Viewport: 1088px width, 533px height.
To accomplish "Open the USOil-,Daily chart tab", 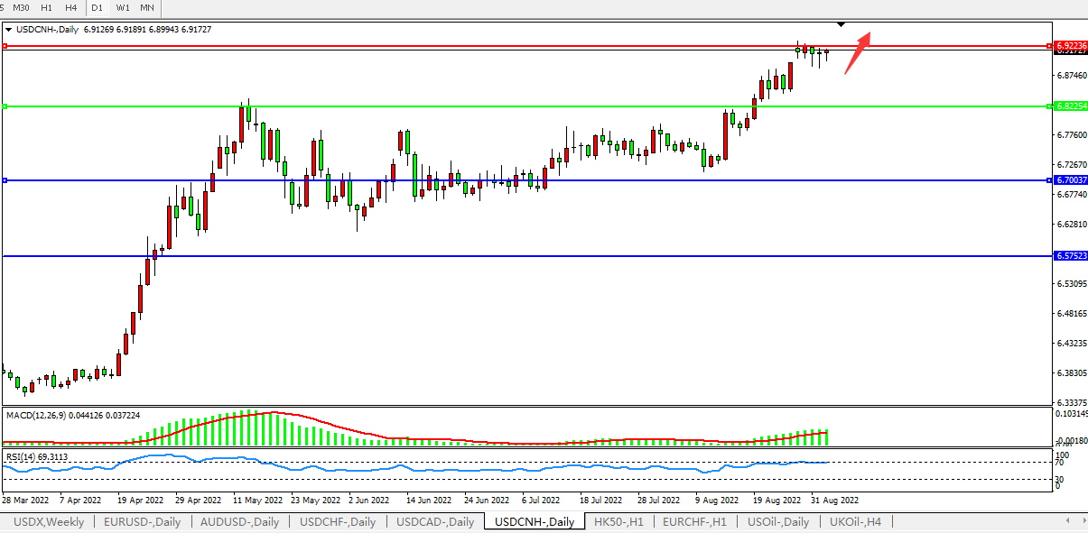I will click(777, 521).
